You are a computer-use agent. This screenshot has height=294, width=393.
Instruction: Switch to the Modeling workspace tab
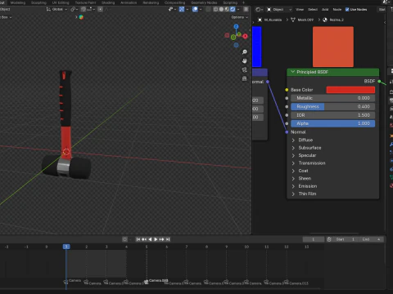18,2
